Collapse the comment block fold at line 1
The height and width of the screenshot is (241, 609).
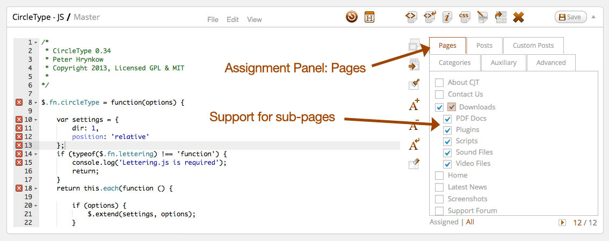pyautogui.click(x=35, y=42)
